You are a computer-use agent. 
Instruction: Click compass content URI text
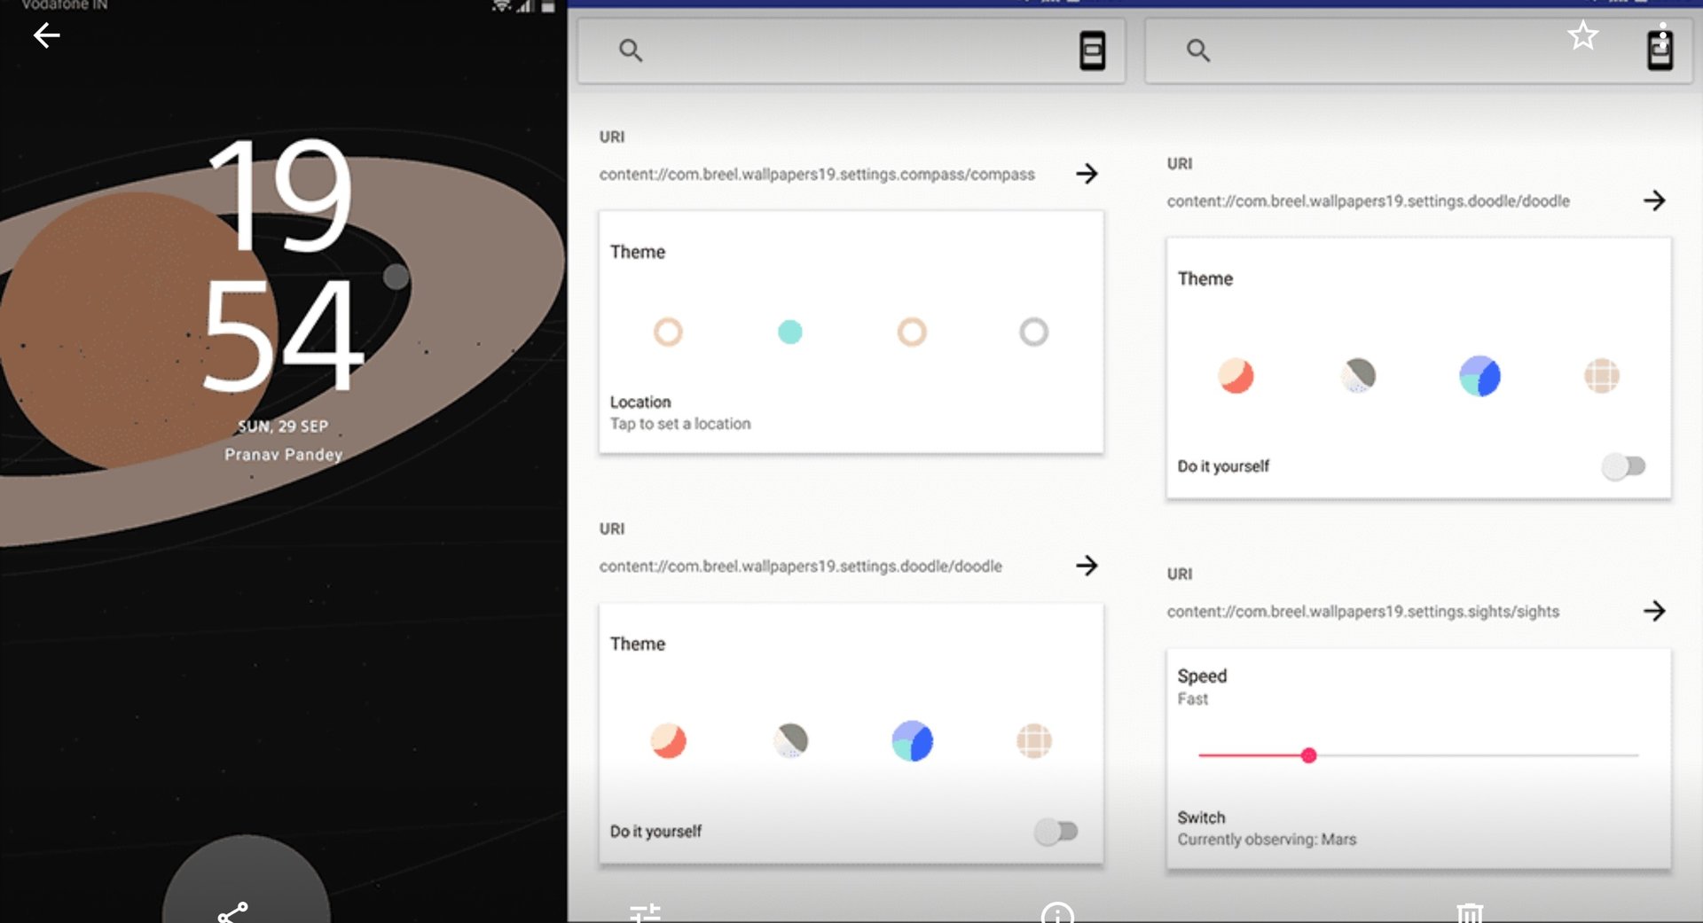pos(817,174)
